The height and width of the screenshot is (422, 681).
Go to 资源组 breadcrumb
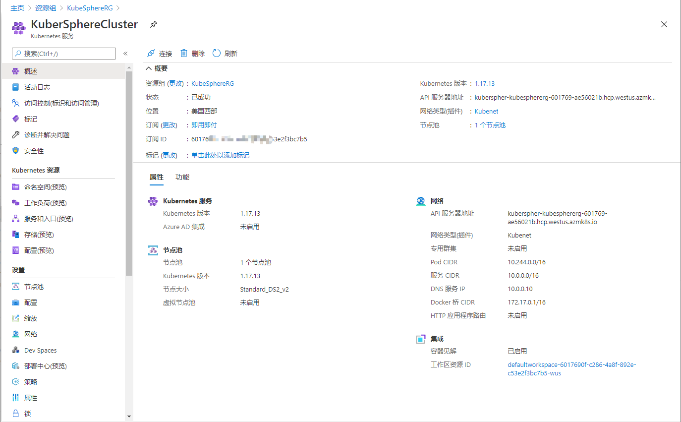click(x=46, y=8)
